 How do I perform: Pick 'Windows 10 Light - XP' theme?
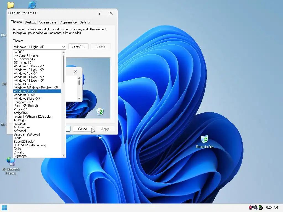pos(37,70)
